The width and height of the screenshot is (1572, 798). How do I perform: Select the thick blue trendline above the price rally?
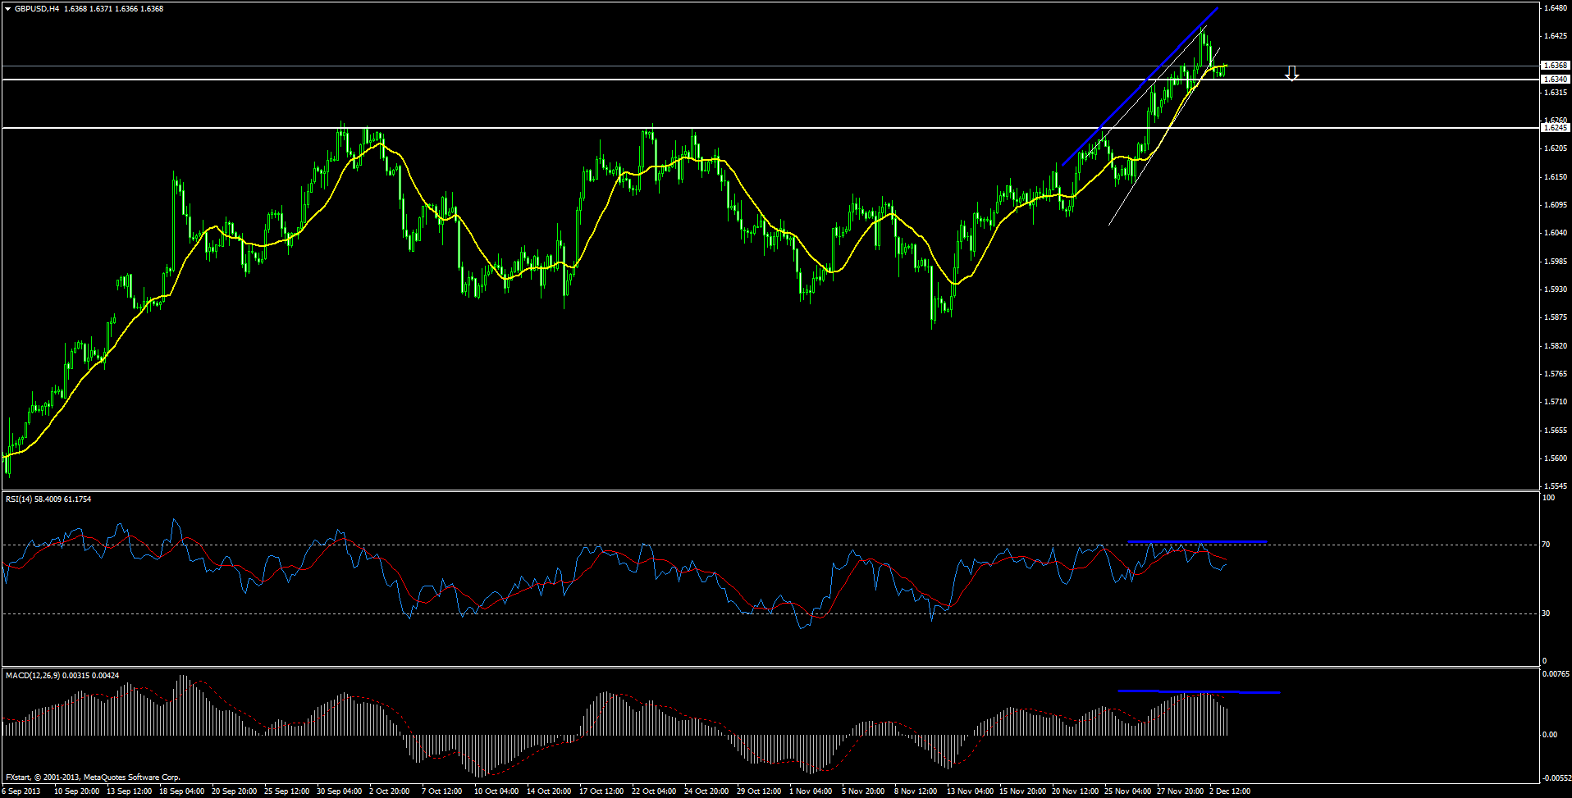point(1140,86)
